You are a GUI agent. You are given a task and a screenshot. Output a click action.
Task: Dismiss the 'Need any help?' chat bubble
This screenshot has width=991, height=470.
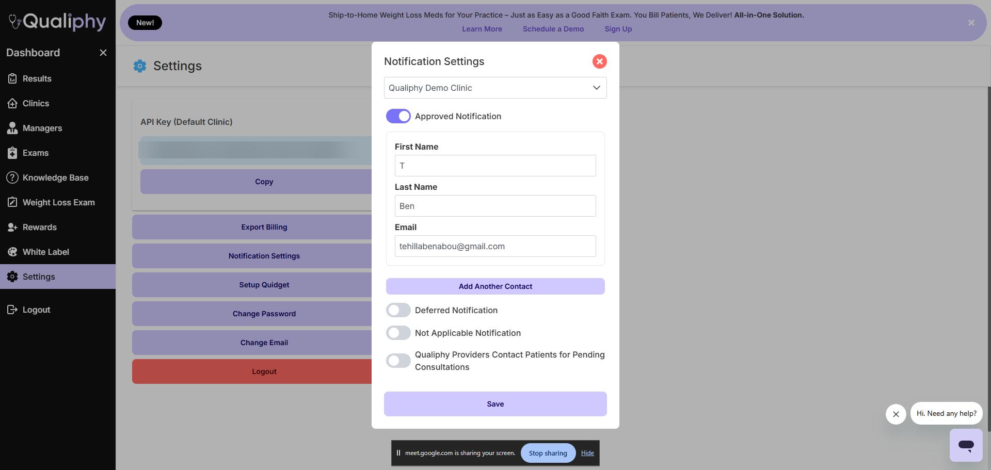coord(896,414)
